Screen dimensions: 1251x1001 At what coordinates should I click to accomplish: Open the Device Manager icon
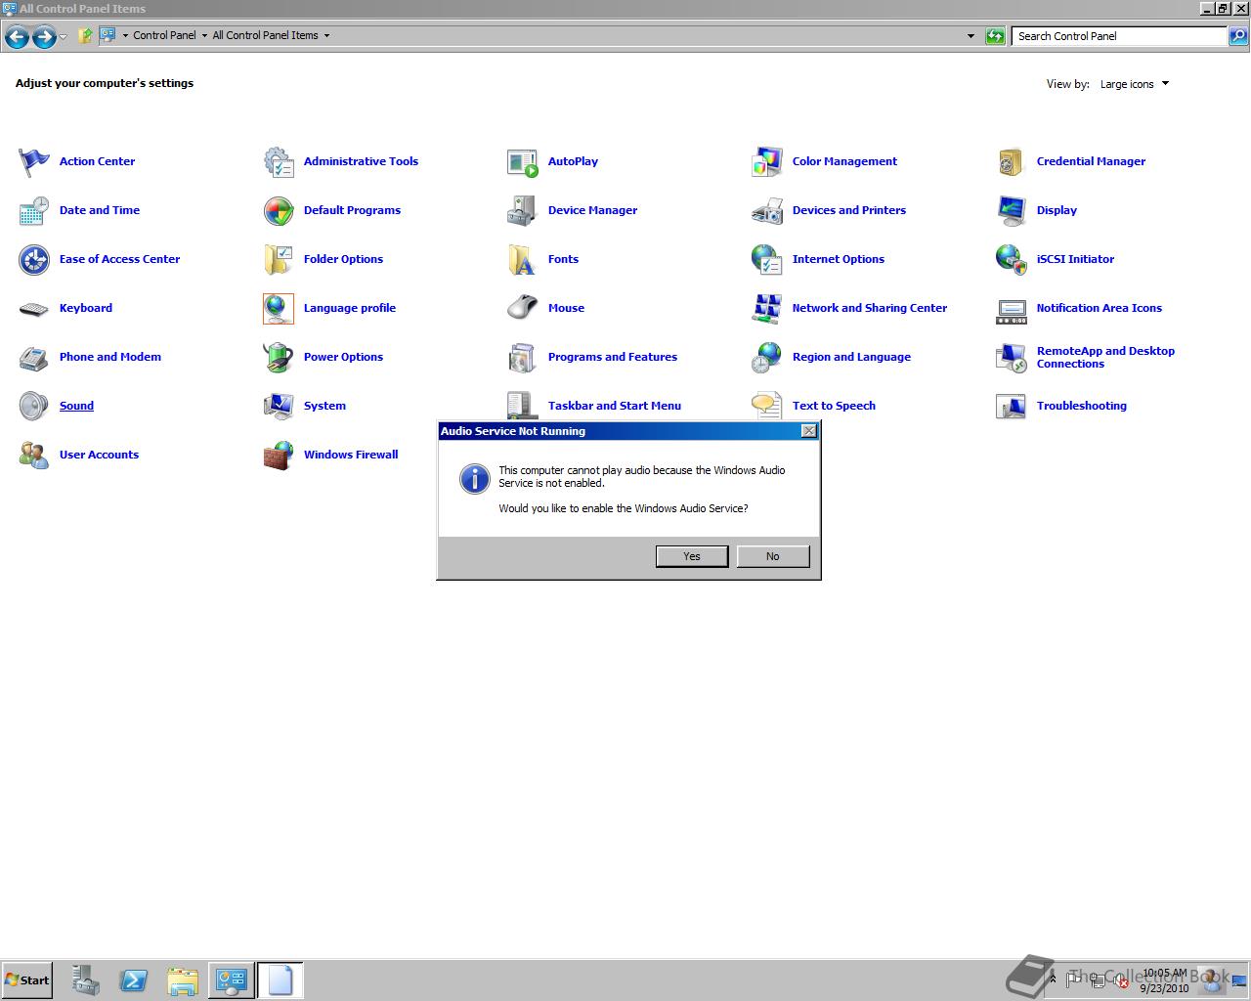(x=523, y=210)
